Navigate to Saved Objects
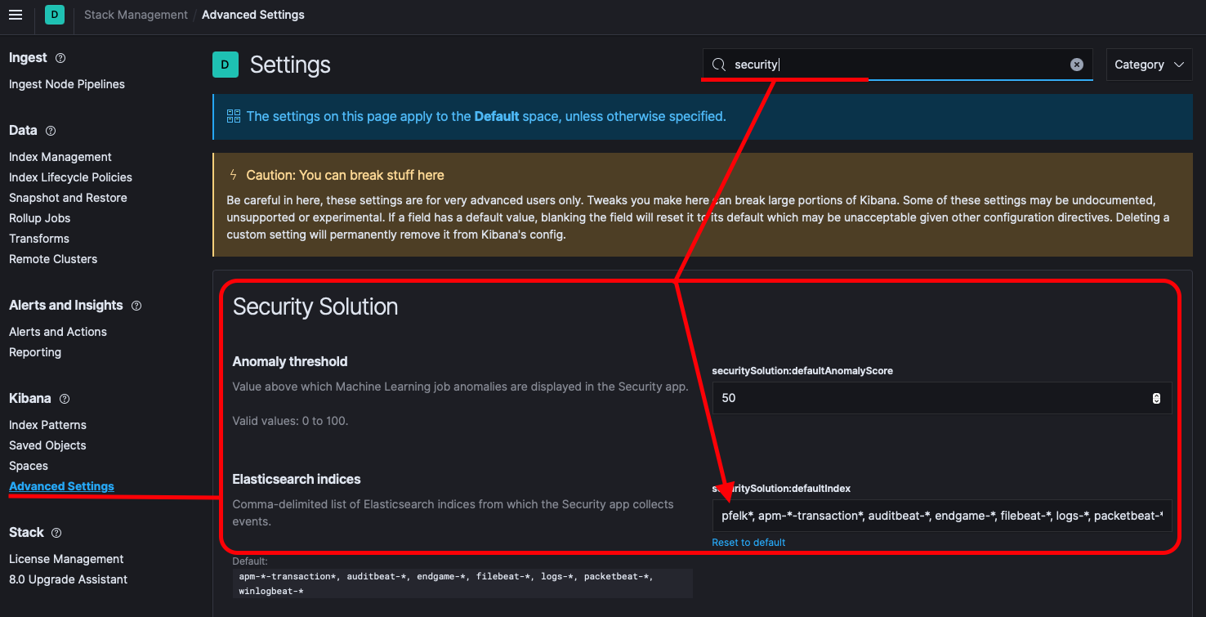This screenshot has height=617, width=1206. point(47,445)
